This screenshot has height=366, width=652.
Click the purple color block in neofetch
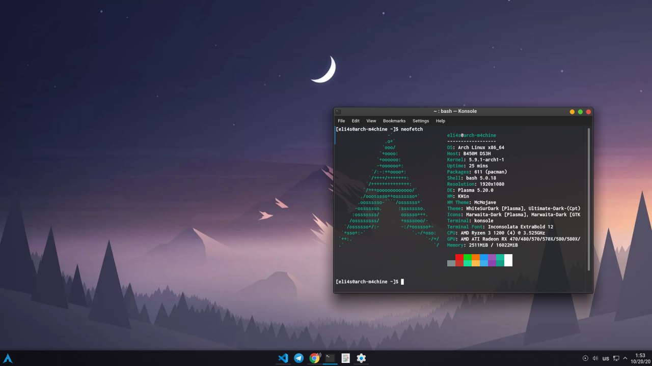[492, 260]
